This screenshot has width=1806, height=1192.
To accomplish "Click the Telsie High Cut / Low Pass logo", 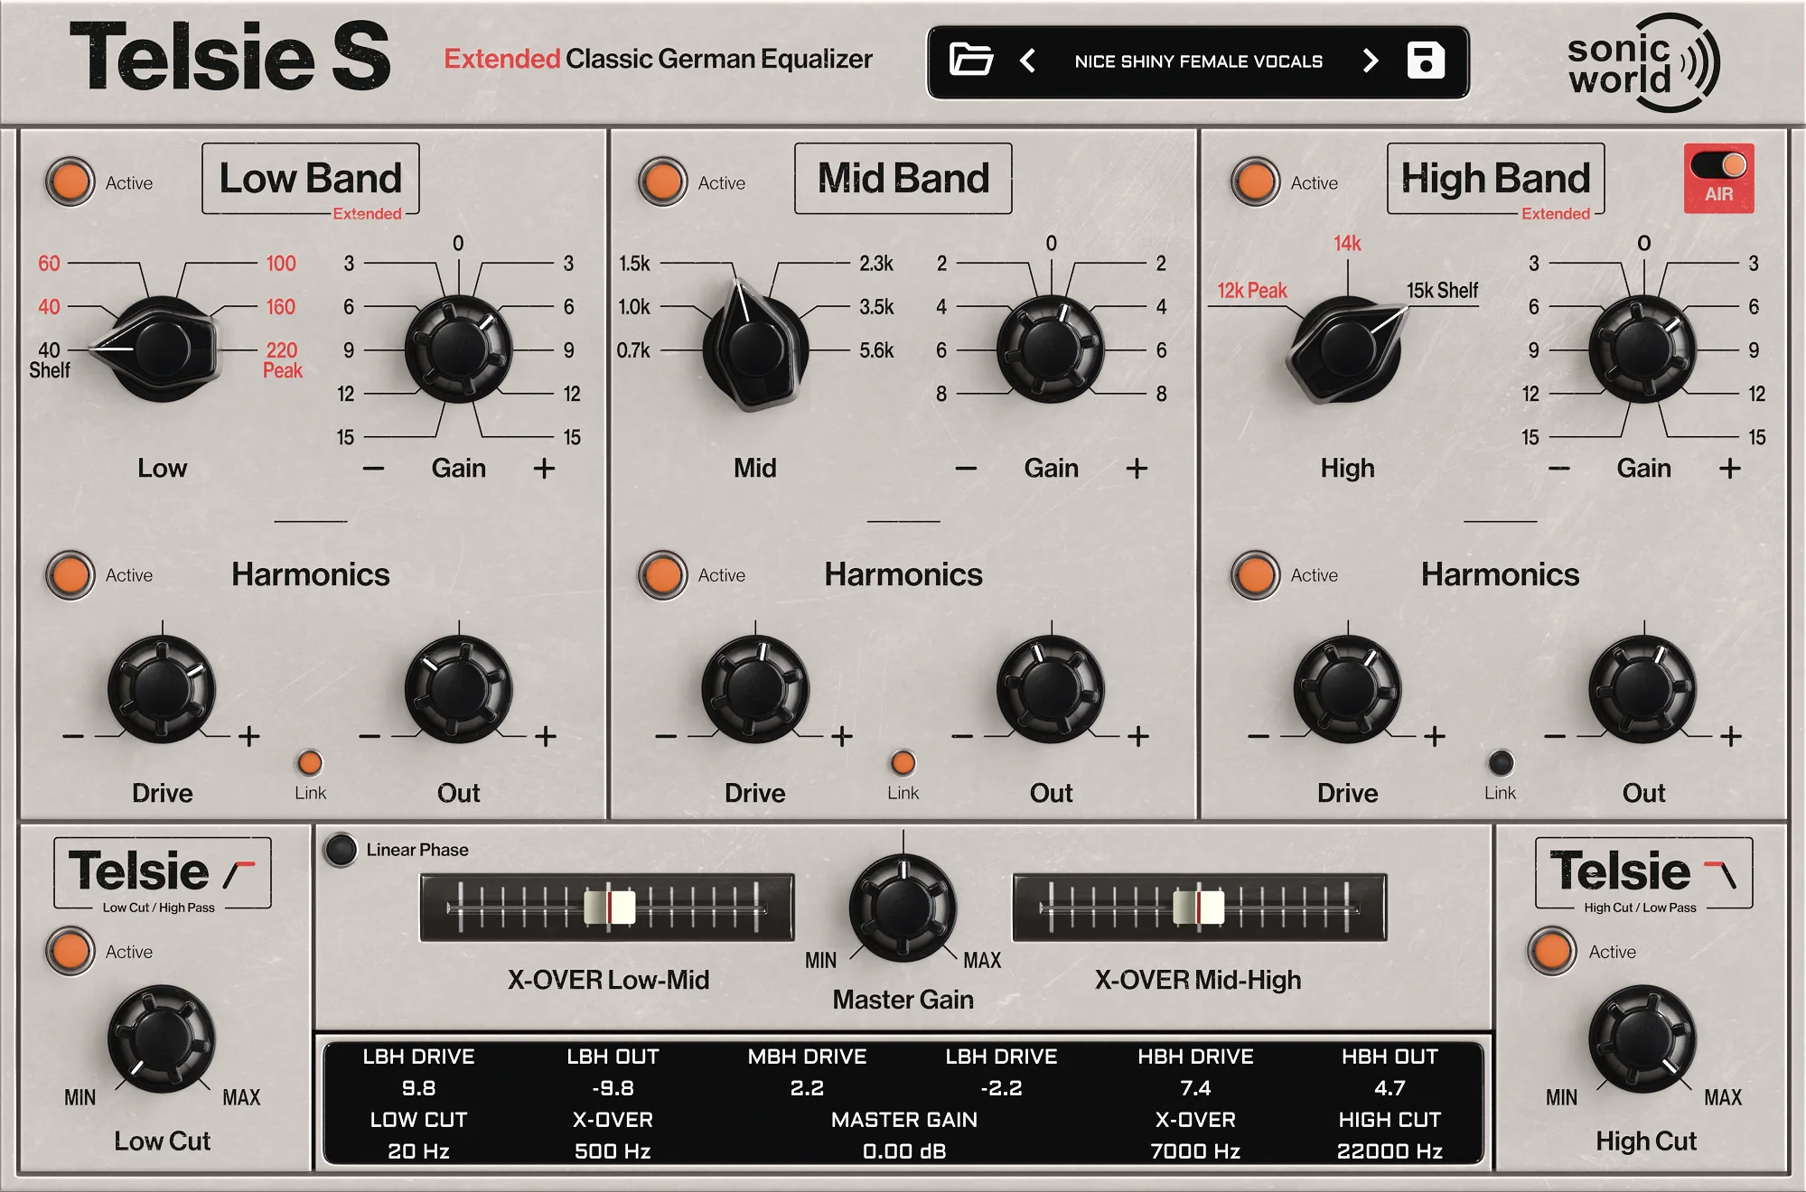I will [x=1644, y=873].
